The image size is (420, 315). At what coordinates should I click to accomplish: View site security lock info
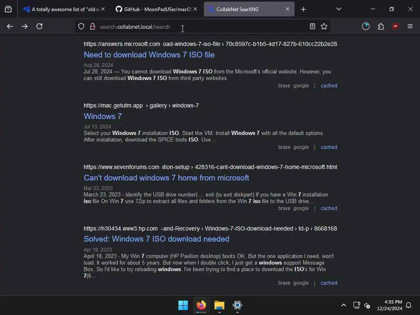[x=93, y=26]
